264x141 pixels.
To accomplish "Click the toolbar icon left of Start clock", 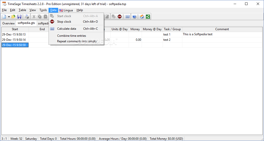I will pyautogui.click(x=107, y=17).
